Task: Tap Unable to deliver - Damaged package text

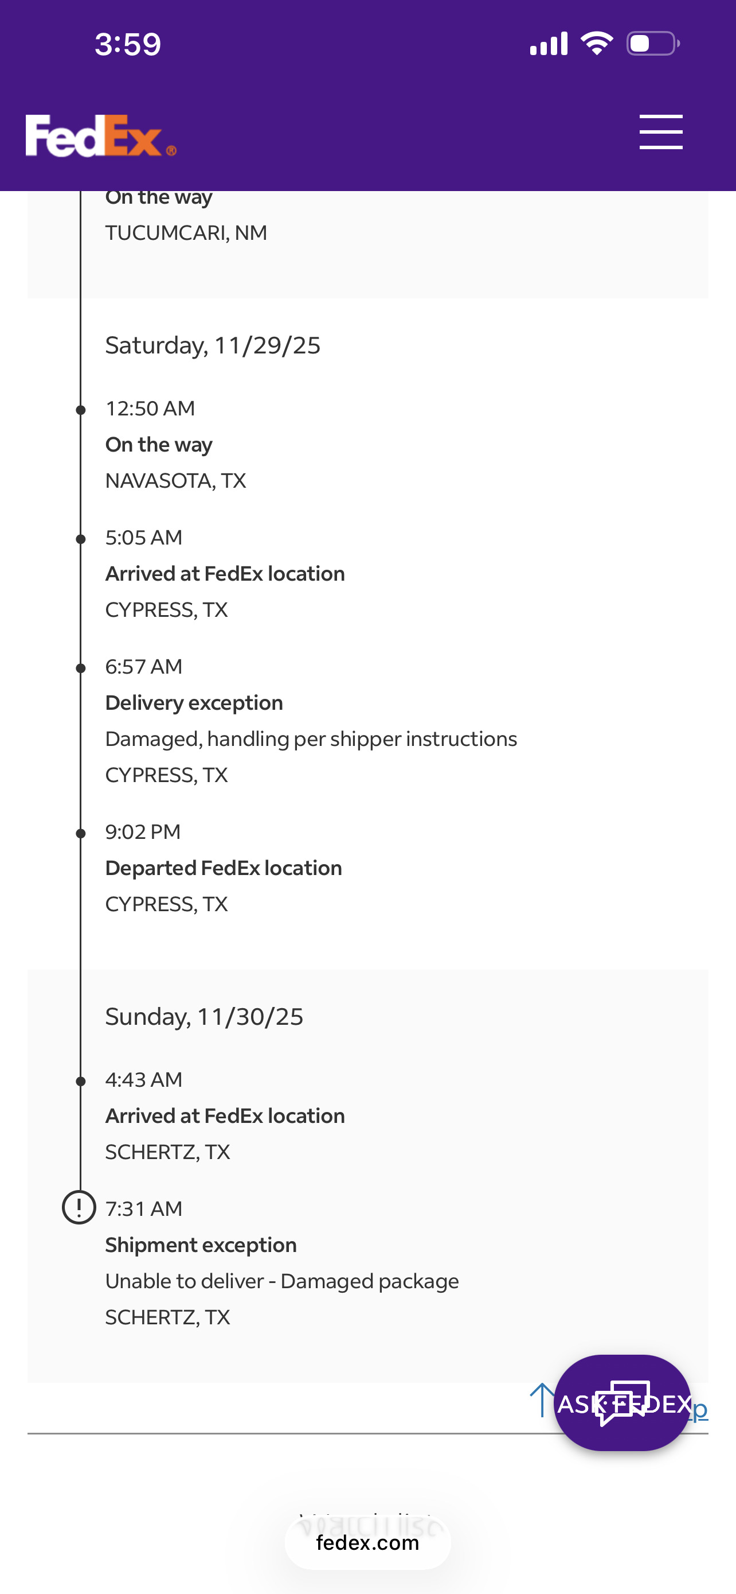Action: [282, 1281]
